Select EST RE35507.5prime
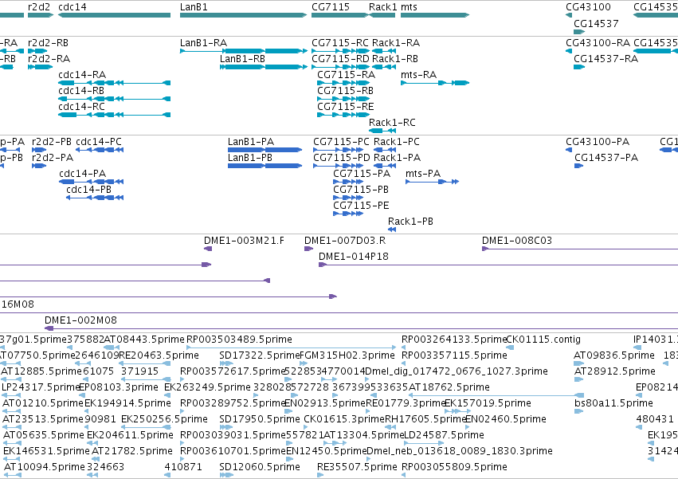Screen dimensions: 678x479 point(320,475)
